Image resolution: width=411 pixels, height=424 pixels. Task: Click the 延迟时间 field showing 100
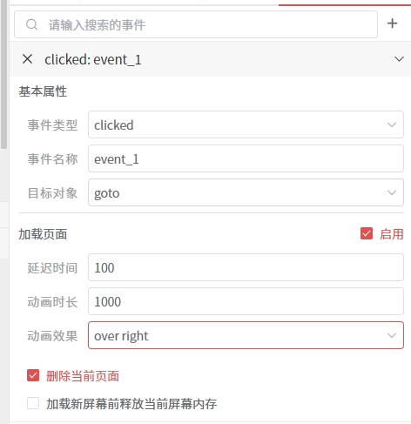pos(246,267)
